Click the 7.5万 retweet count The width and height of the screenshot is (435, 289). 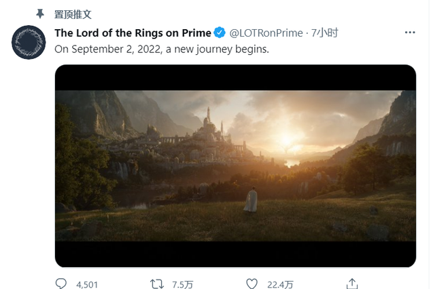point(182,284)
